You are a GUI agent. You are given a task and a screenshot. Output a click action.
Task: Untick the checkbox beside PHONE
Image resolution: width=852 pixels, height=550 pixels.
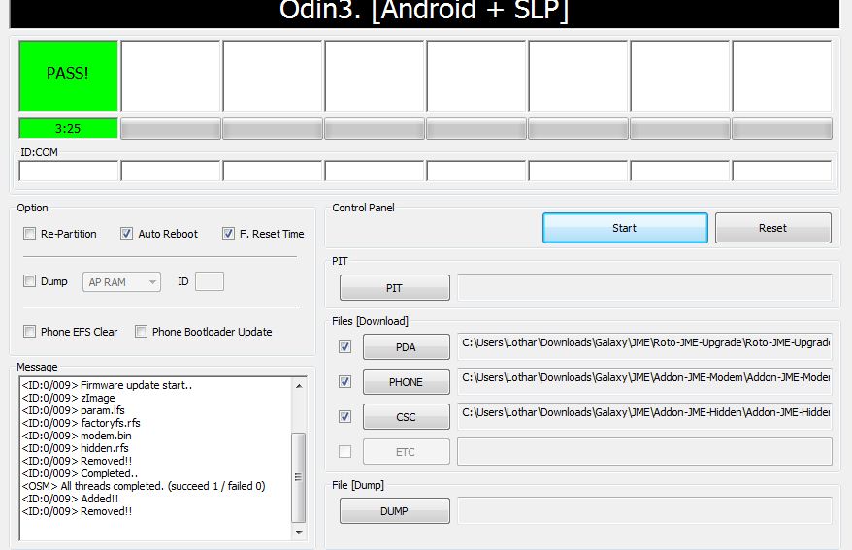point(344,381)
